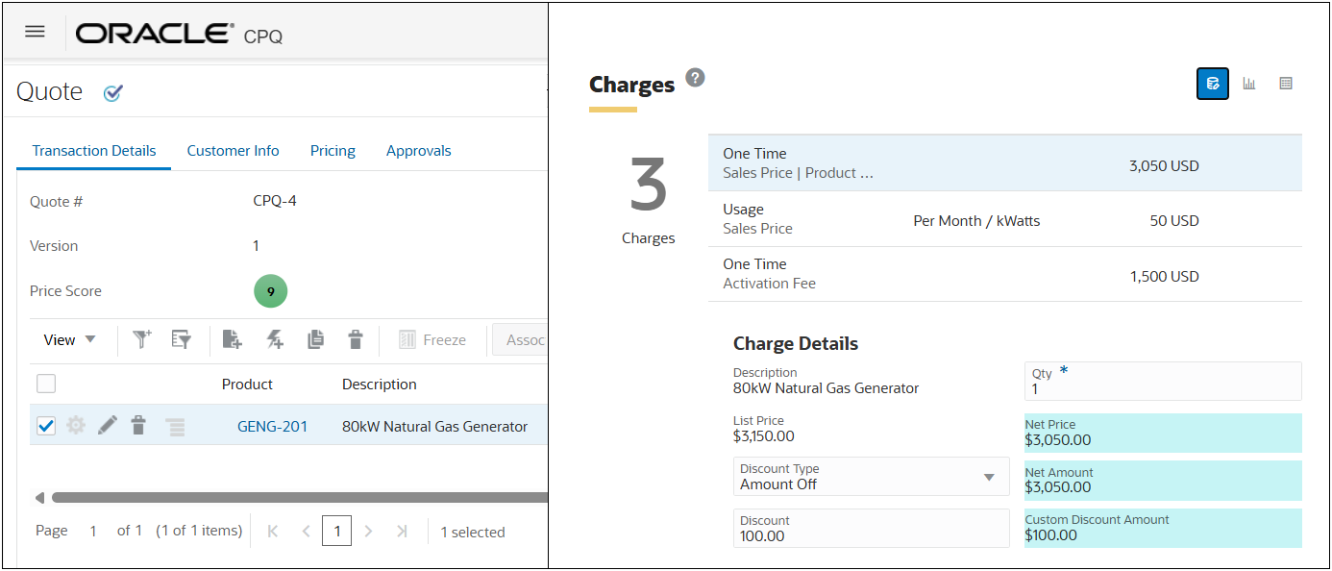Tick the select-all header checkbox
Screen dimensions: 1332x571
[x=46, y=384]
